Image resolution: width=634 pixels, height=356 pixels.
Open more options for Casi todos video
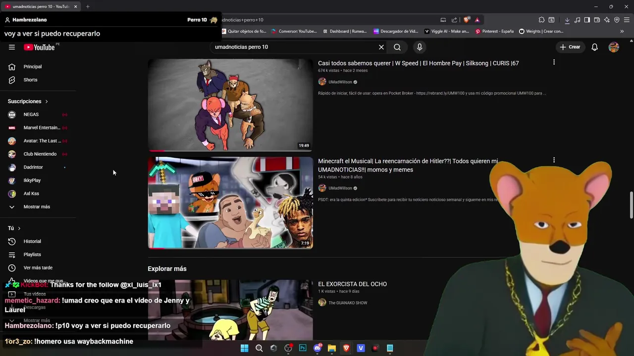pyautogui.click(x=554, y=62)
